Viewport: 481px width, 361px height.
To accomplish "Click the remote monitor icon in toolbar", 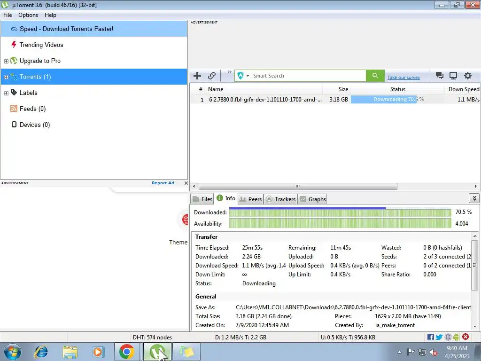I will pyautogui.click(x=453, y=76).
